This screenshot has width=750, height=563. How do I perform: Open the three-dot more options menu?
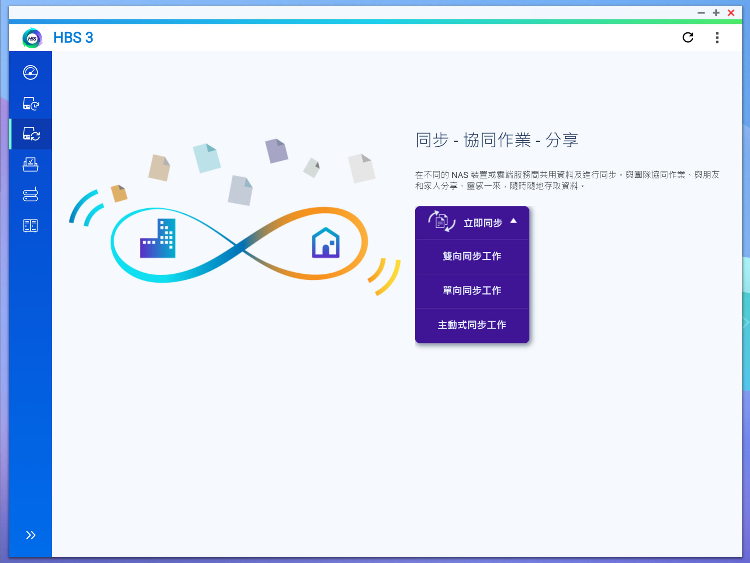tap(717, 37)
